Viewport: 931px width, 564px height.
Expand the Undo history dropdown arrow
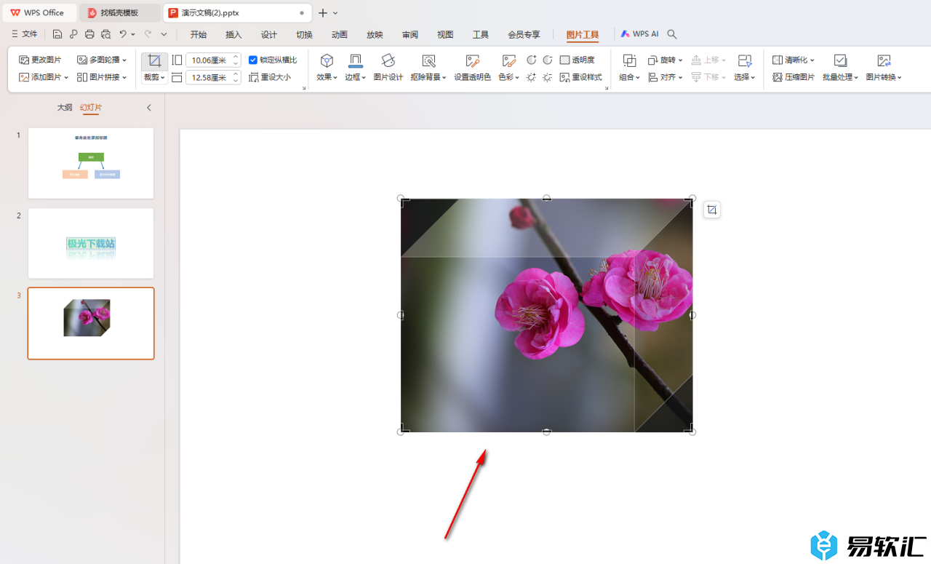133,34
